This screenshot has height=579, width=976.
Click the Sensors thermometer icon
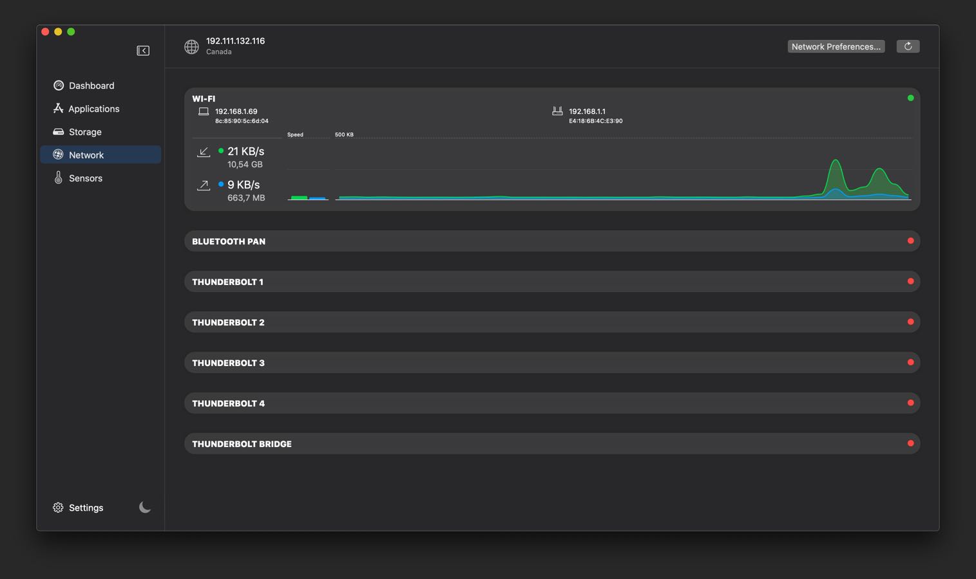(x=59, y=178)
